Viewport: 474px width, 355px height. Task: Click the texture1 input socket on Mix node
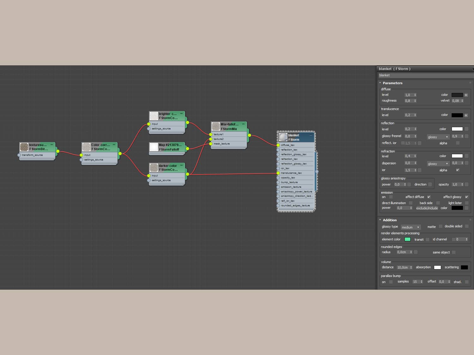211,134
